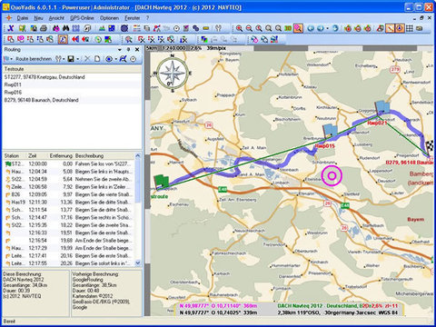Open the dropdown next to save icon

click(78, 59)
